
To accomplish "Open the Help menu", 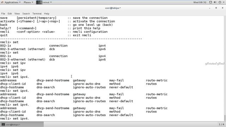I will (47, 13).
